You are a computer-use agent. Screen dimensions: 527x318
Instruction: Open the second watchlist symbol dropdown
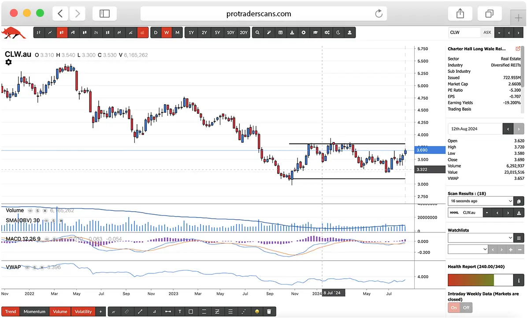(468, 250)
